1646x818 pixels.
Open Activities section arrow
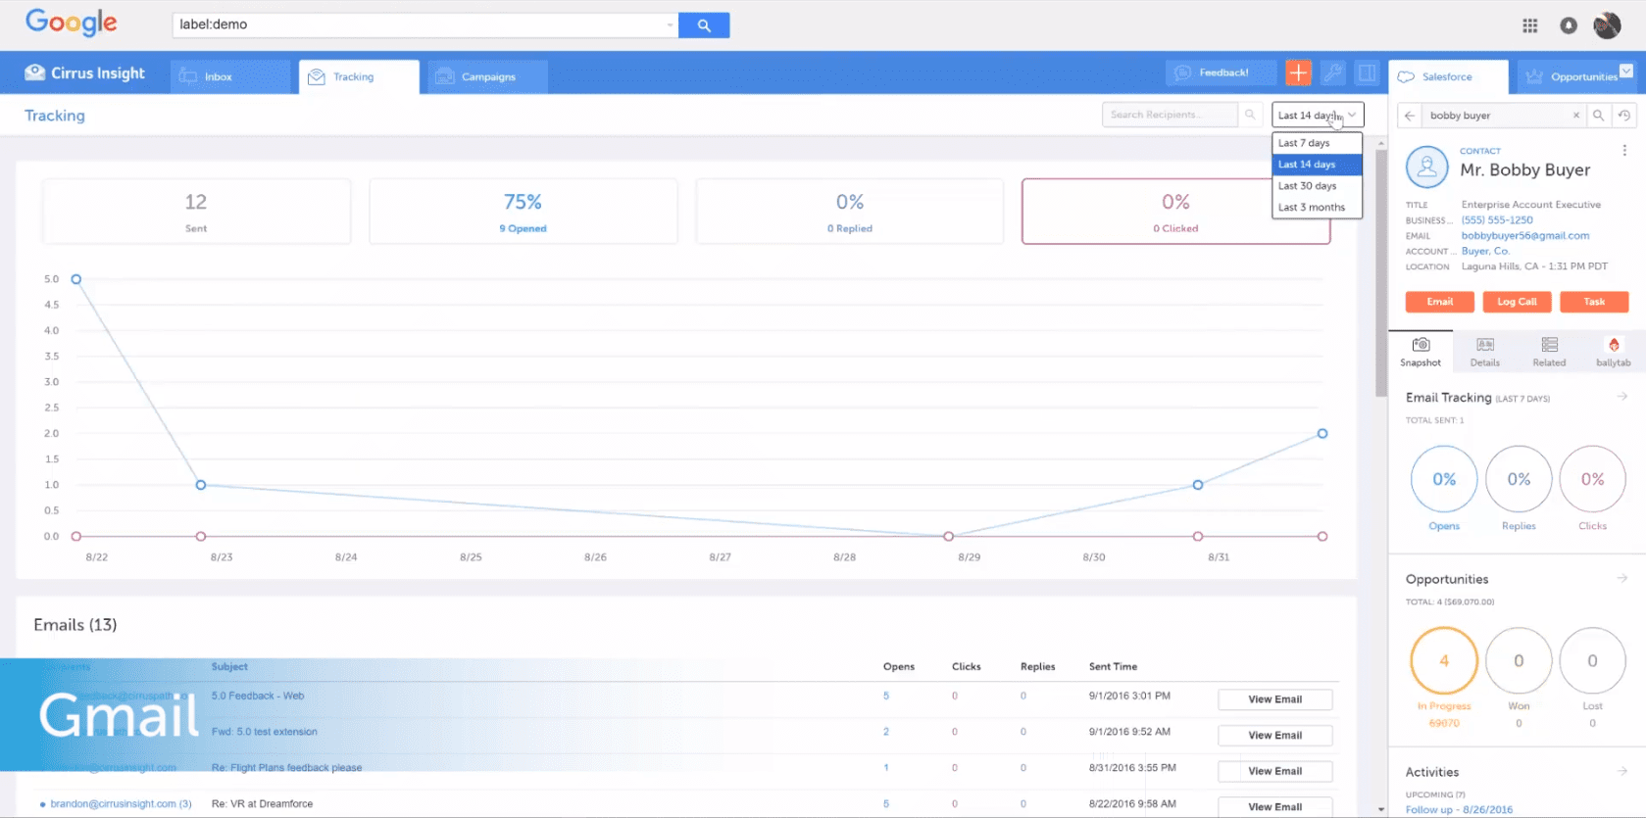[x=1622, y=771]
